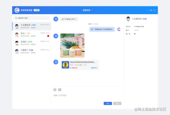
Task: Click 区欧欧's avatar in the list
Action: pyautogui.click(x=17, y=43)
